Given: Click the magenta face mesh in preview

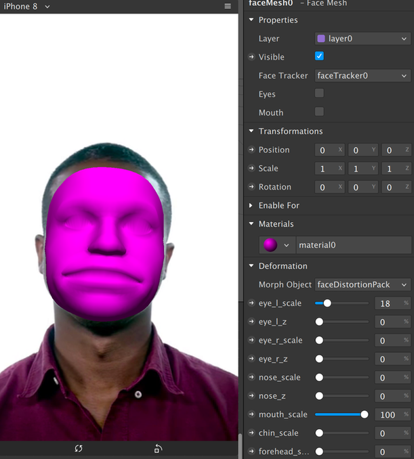Looking at the screenshot, I should pyautogui.click(x=104, y=243).
